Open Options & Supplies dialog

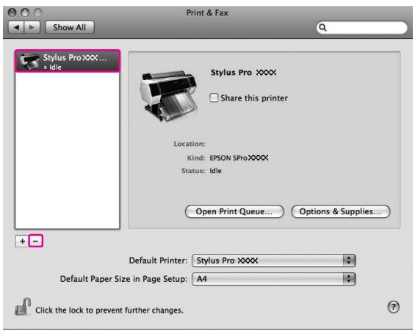click(x=341, y=211)
